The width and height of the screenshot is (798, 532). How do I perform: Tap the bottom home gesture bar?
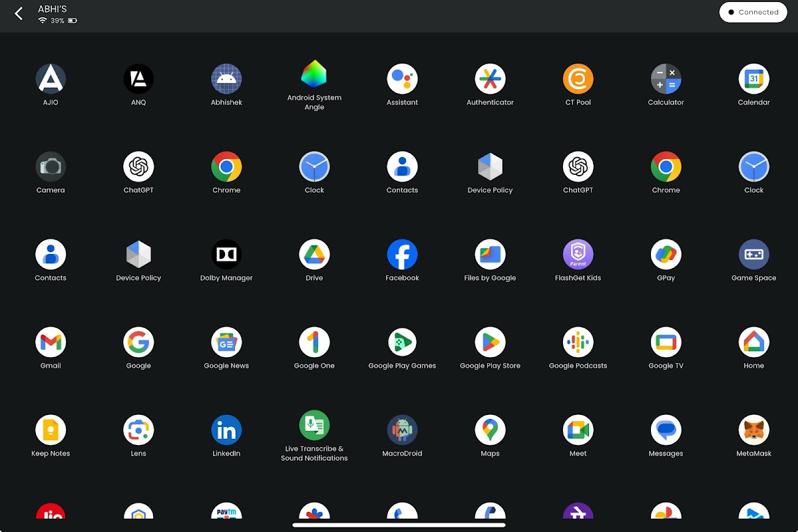point(399,525)
